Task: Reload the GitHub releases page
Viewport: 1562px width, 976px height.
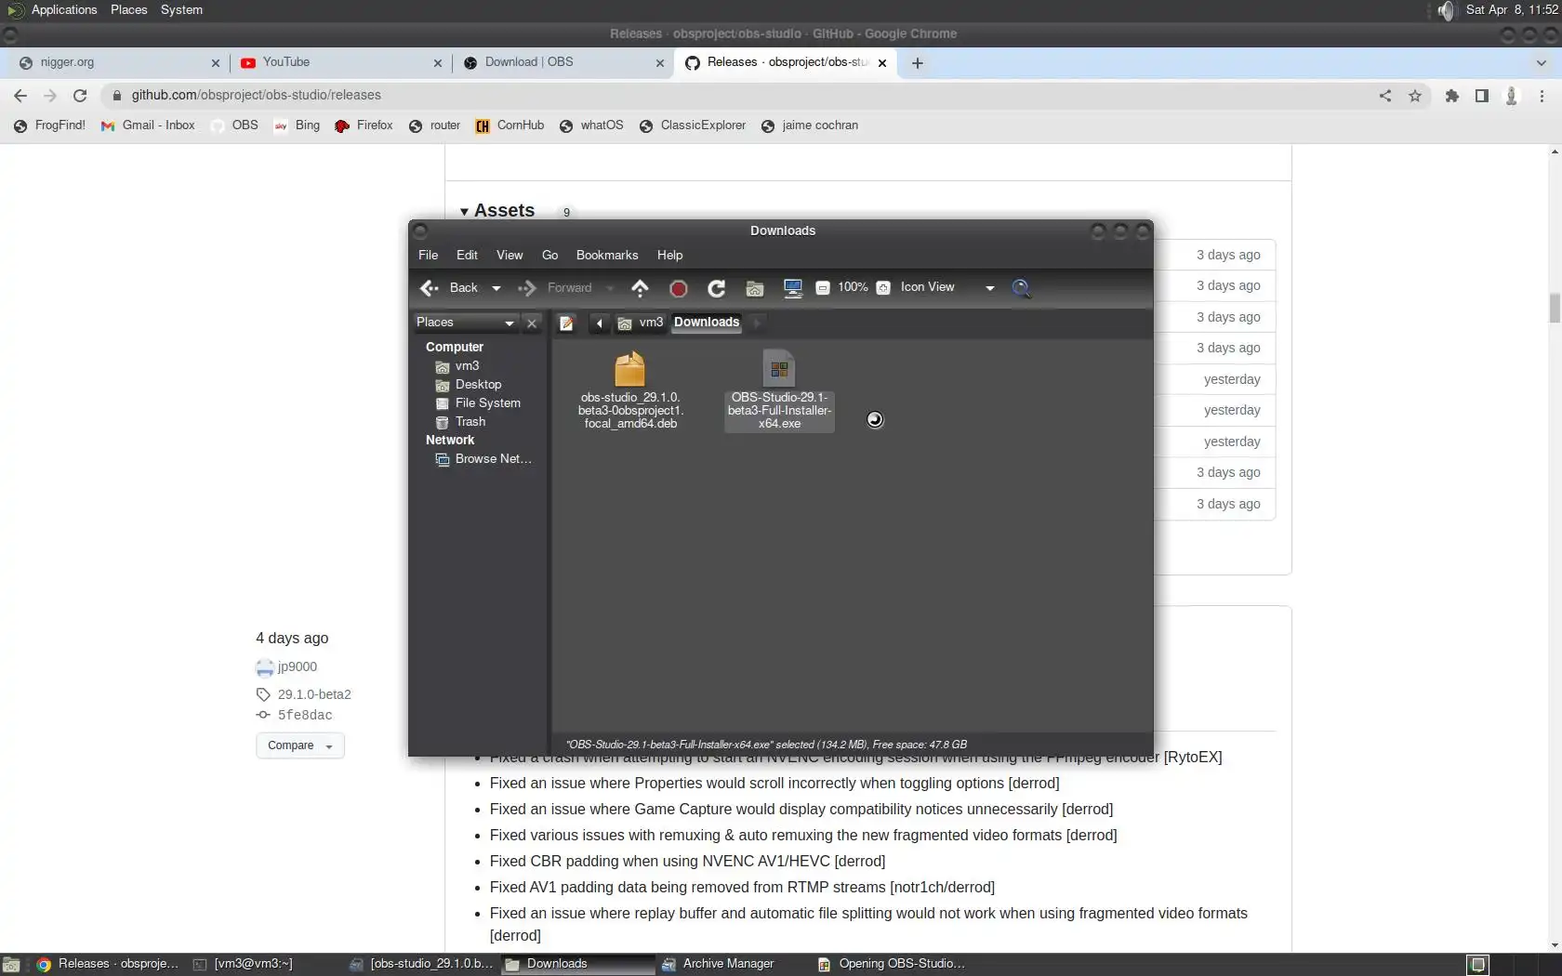Action: click(x=80, y=95)
